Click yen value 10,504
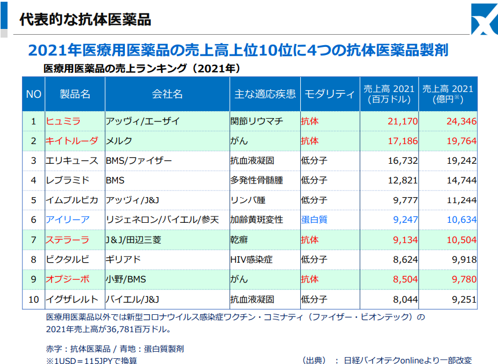498x364 pixels. pos(462,240)
